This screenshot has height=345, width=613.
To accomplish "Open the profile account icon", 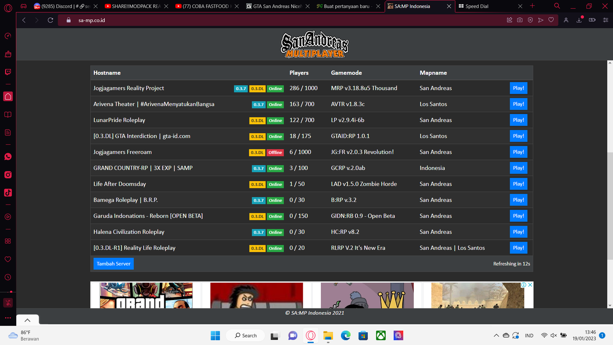I will [566, 20].
